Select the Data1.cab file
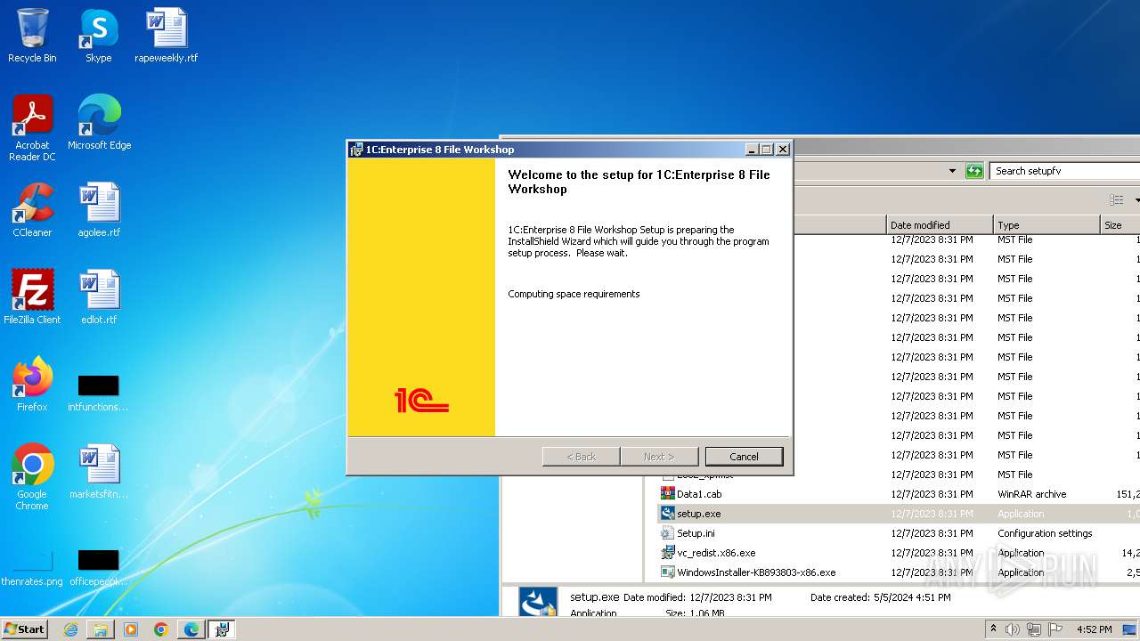This screenshot has height=641, width=1140. click(x=699, y=494)
